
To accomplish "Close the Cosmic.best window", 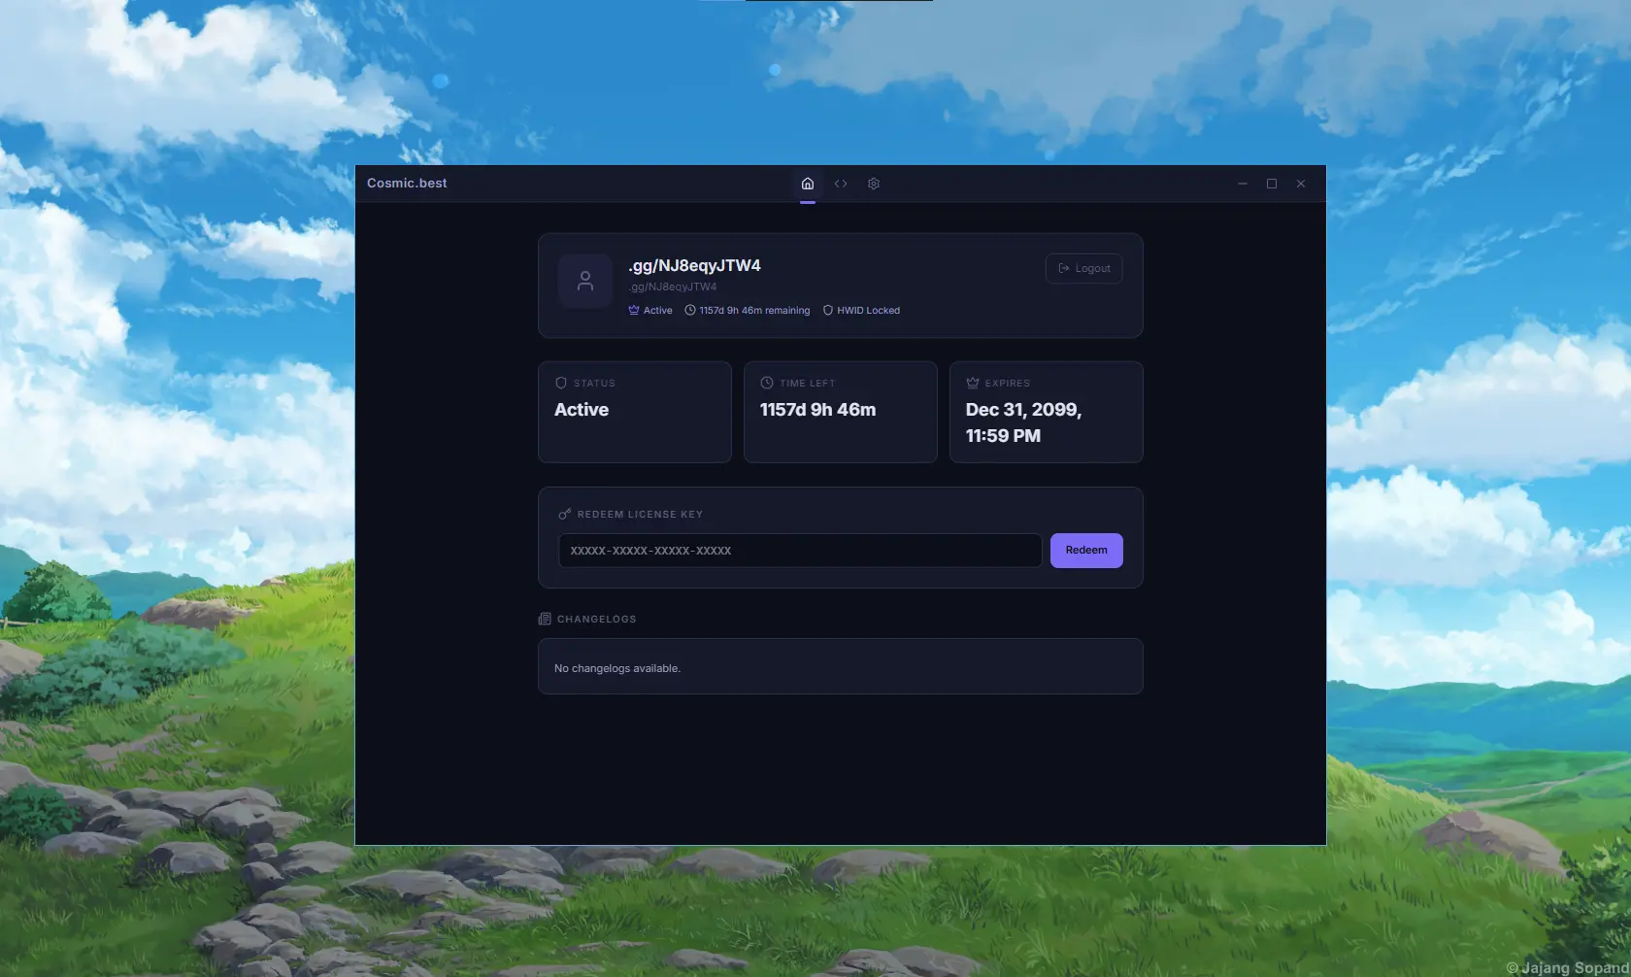I will (x=1301, y=184).
